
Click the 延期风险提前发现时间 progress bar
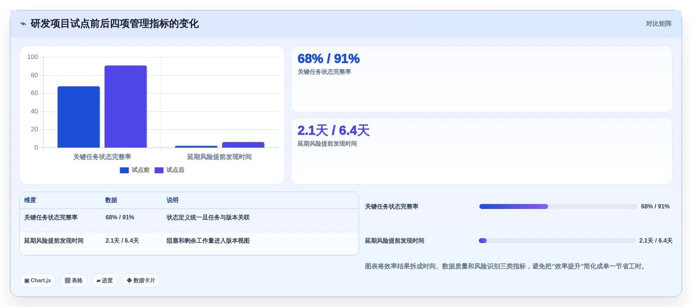557,241
